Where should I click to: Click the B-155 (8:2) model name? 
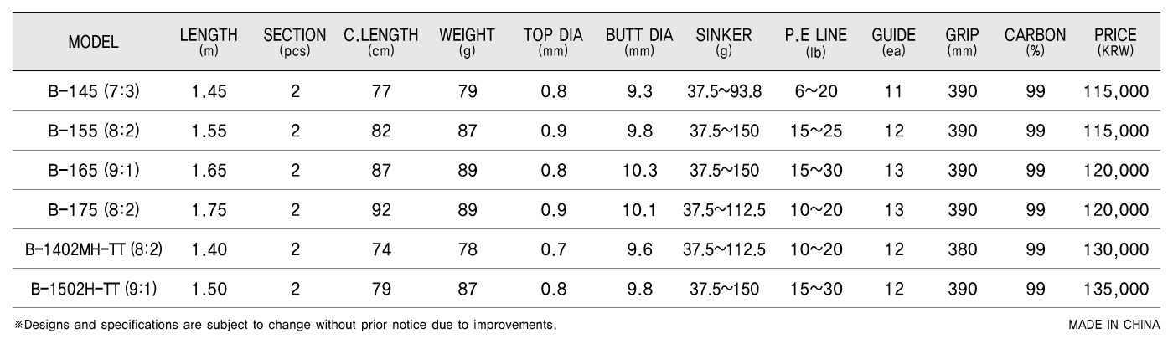tap(94, 131)
